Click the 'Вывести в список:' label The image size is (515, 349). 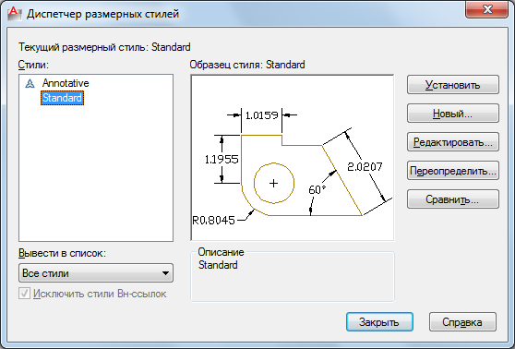(62, 253)
